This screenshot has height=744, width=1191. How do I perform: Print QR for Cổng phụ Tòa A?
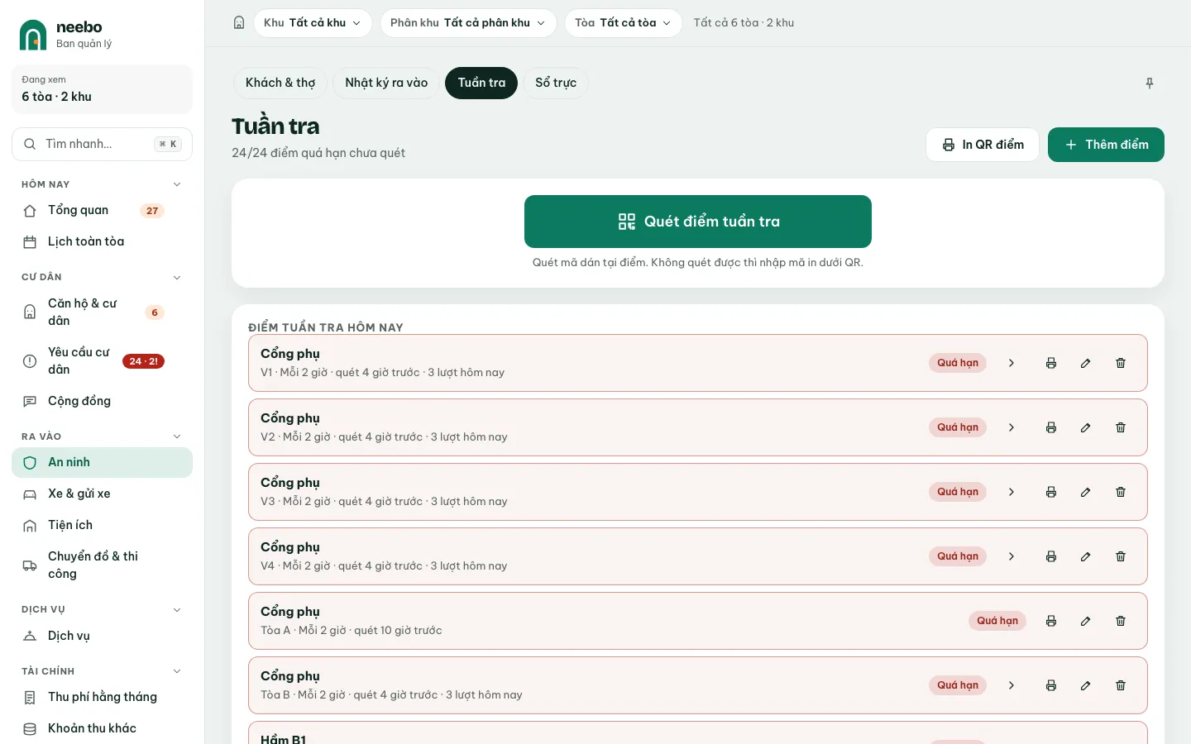pos(1051,621)
